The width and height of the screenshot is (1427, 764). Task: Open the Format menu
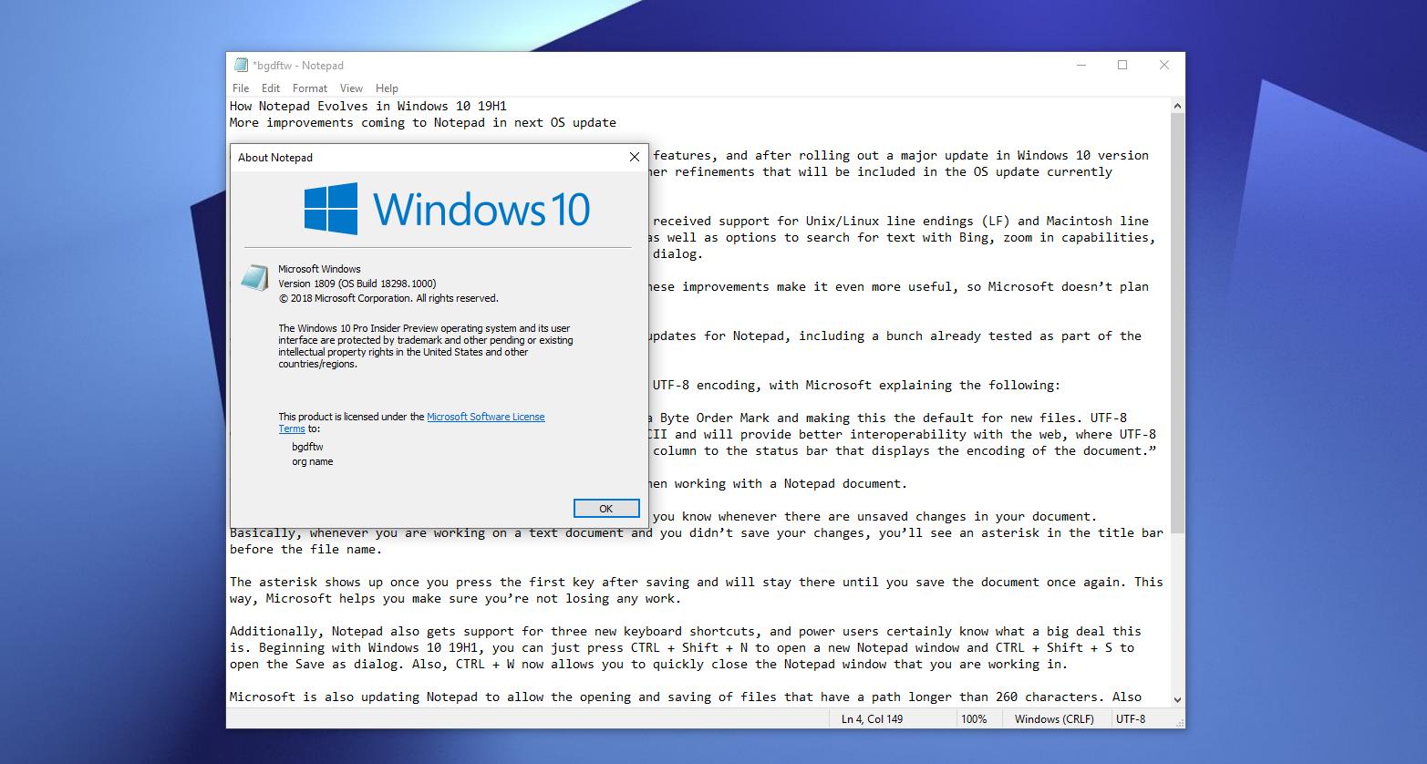[x=310, y=88]
